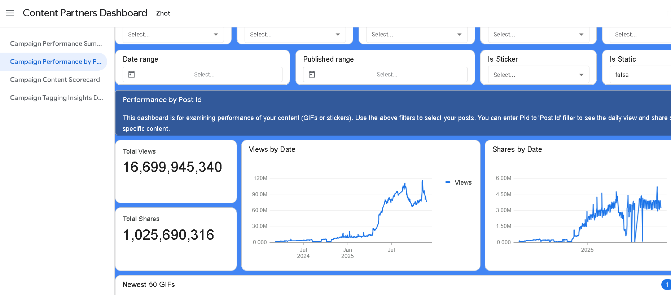Click the Content Partners Dashboard title
The width and height of the screenshot is (671, 295).
[85, 13]
